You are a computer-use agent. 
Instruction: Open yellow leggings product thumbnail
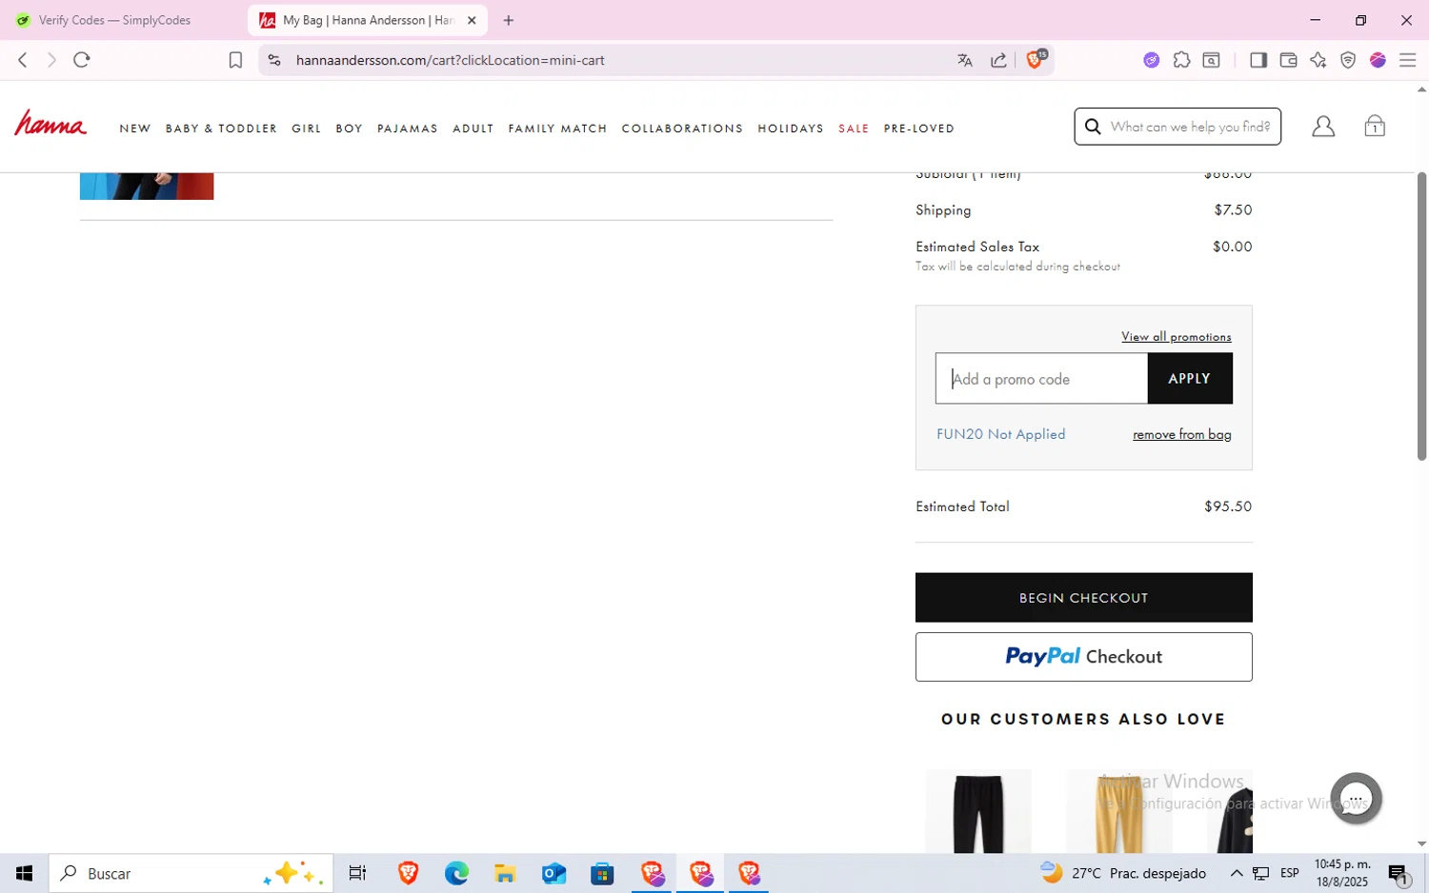click(1119, 811)
